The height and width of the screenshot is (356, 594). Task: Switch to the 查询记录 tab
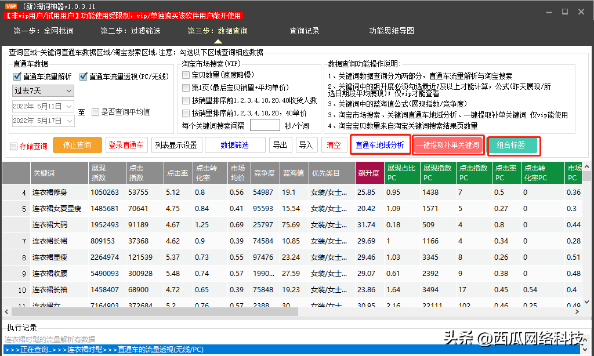tap(304, 31)
